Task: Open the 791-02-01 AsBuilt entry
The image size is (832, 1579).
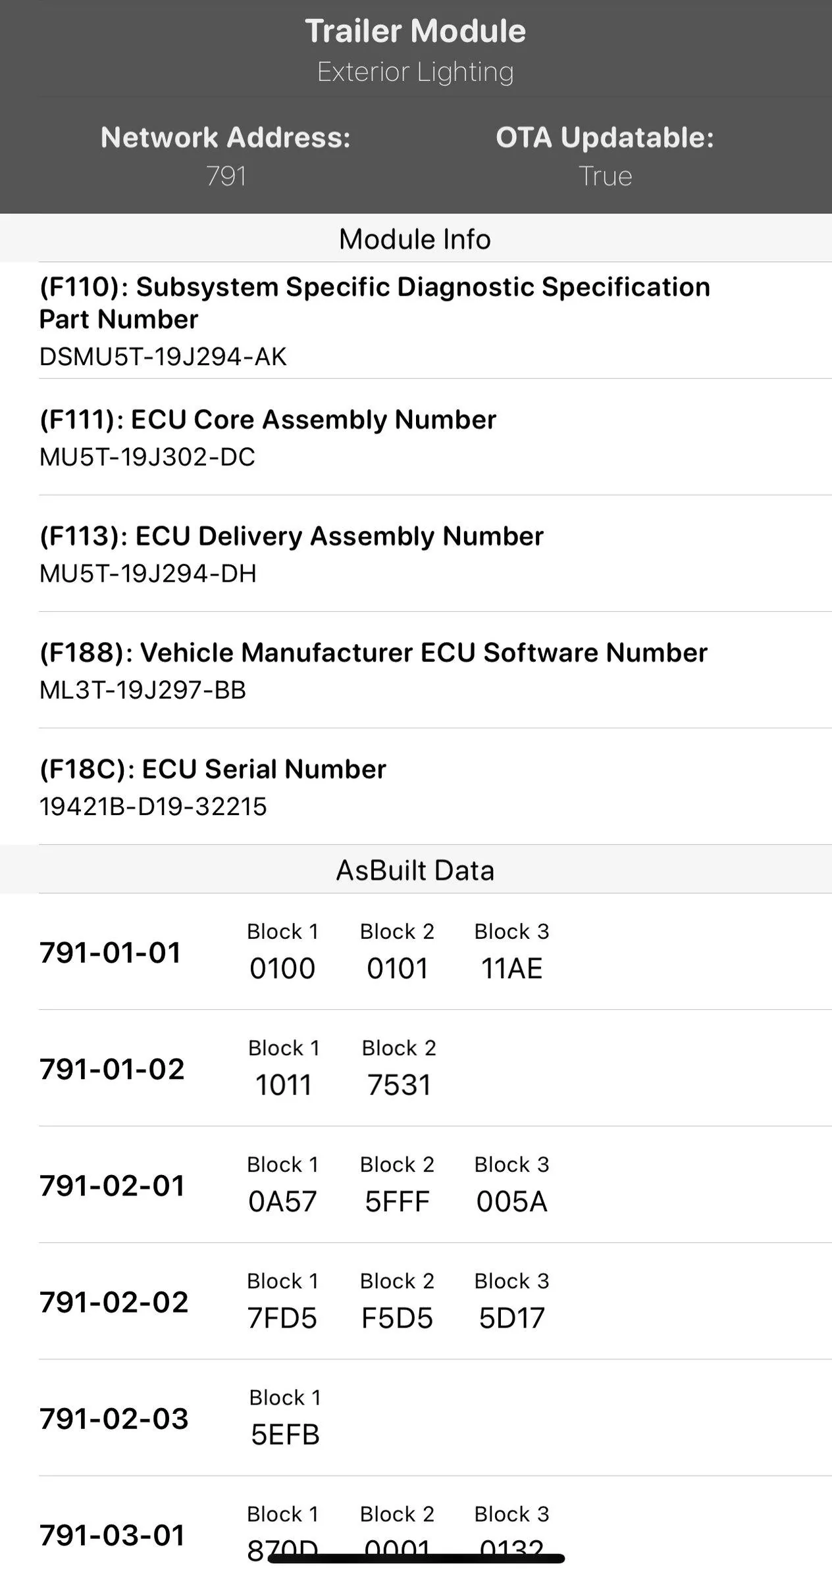Action: [x=112, y=1186]
